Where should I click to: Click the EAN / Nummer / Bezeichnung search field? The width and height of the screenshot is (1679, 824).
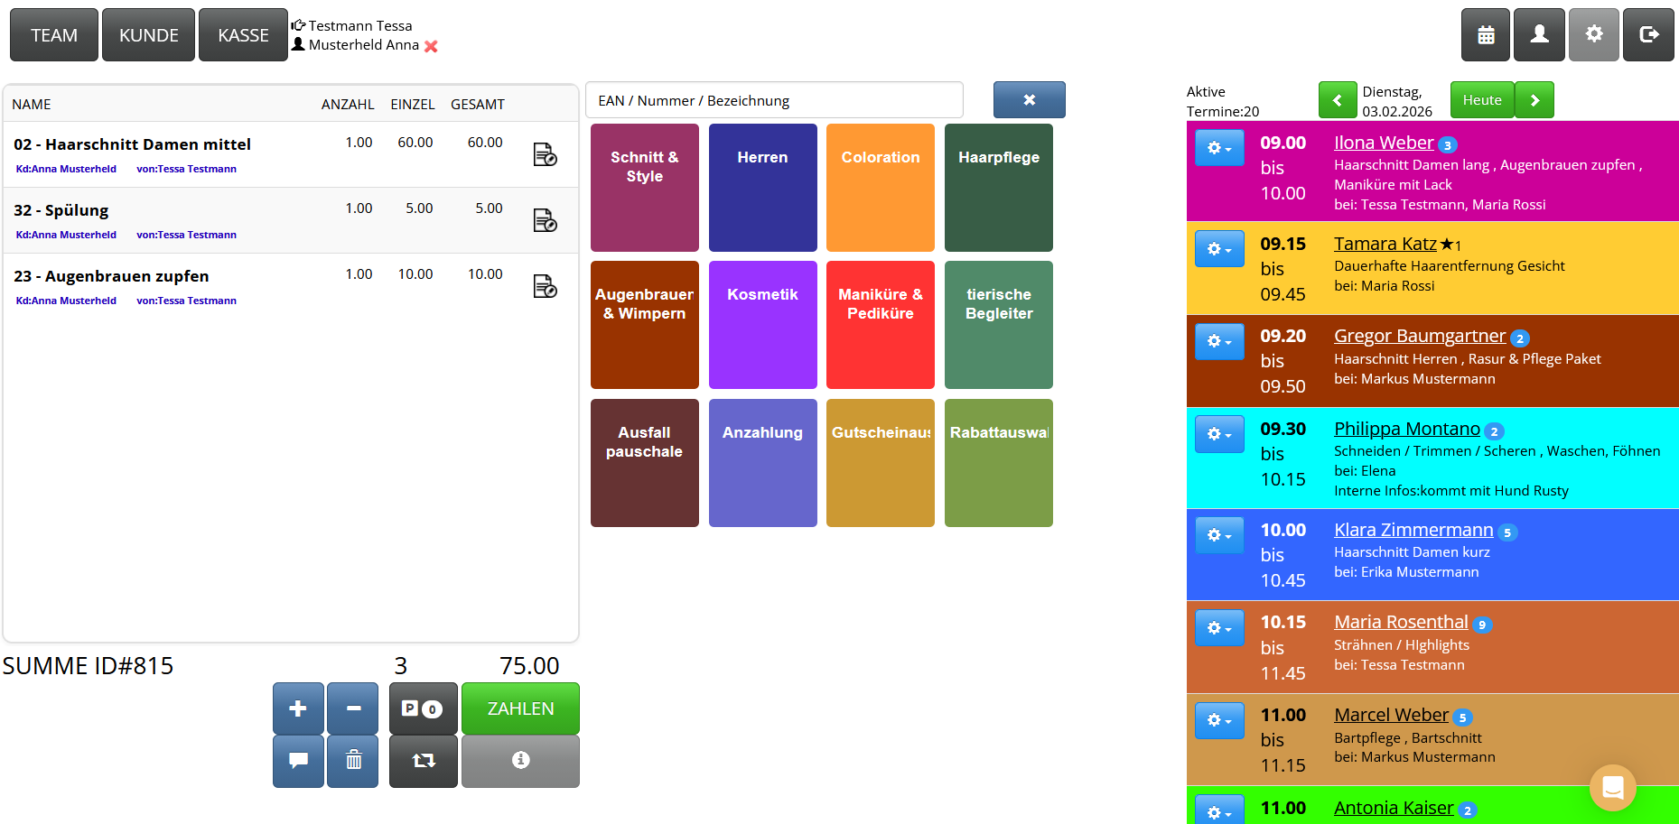coord(774,100)
